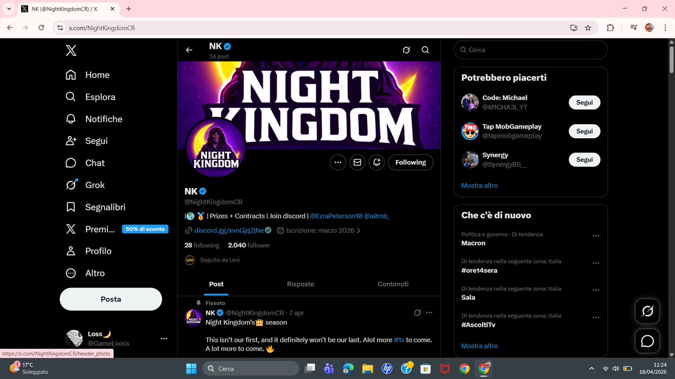Screen dimensions: 675x379
Task: Click Mostra altro under Che c'è di nuovo
Action: (479, 346)
